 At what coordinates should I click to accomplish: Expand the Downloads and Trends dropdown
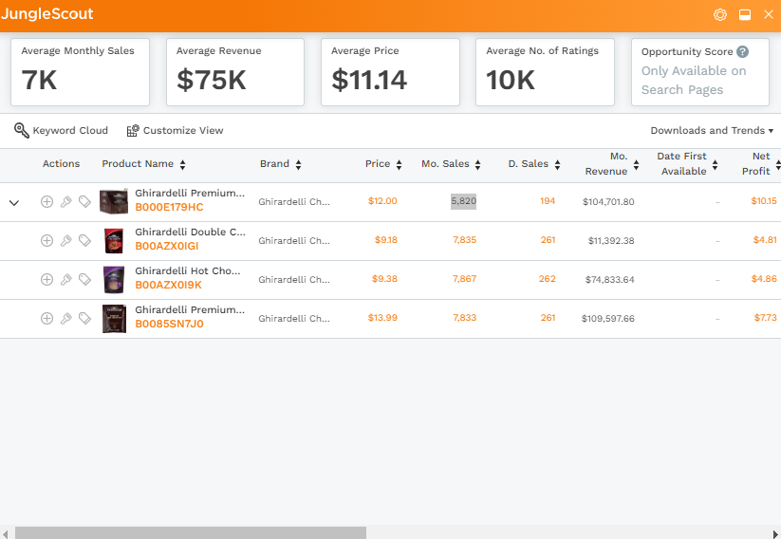tap(712, 131)
